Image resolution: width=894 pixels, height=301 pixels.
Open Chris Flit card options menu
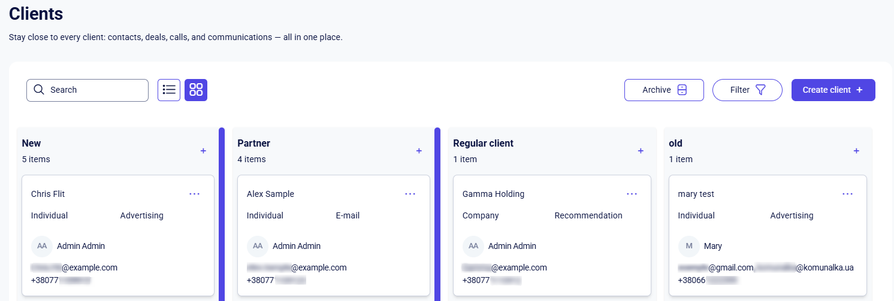[194, 194]
